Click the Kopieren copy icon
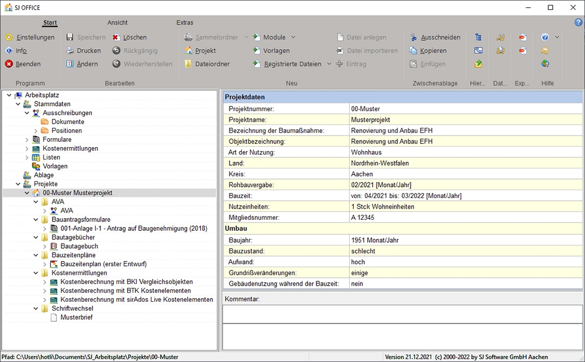The width and height of the screenshot is (585, 362). click(x=413, y=51)
